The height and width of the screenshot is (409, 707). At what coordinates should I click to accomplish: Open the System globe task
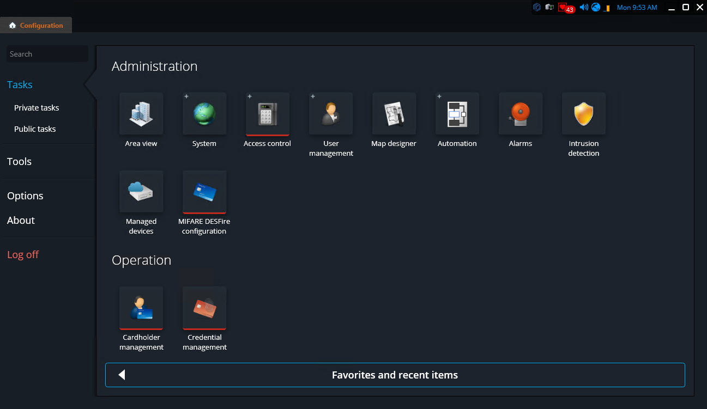point(204,114)
